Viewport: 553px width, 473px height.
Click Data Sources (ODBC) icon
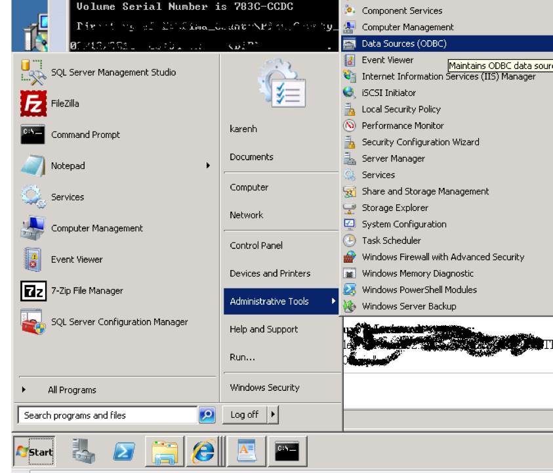tap(350, 43)
